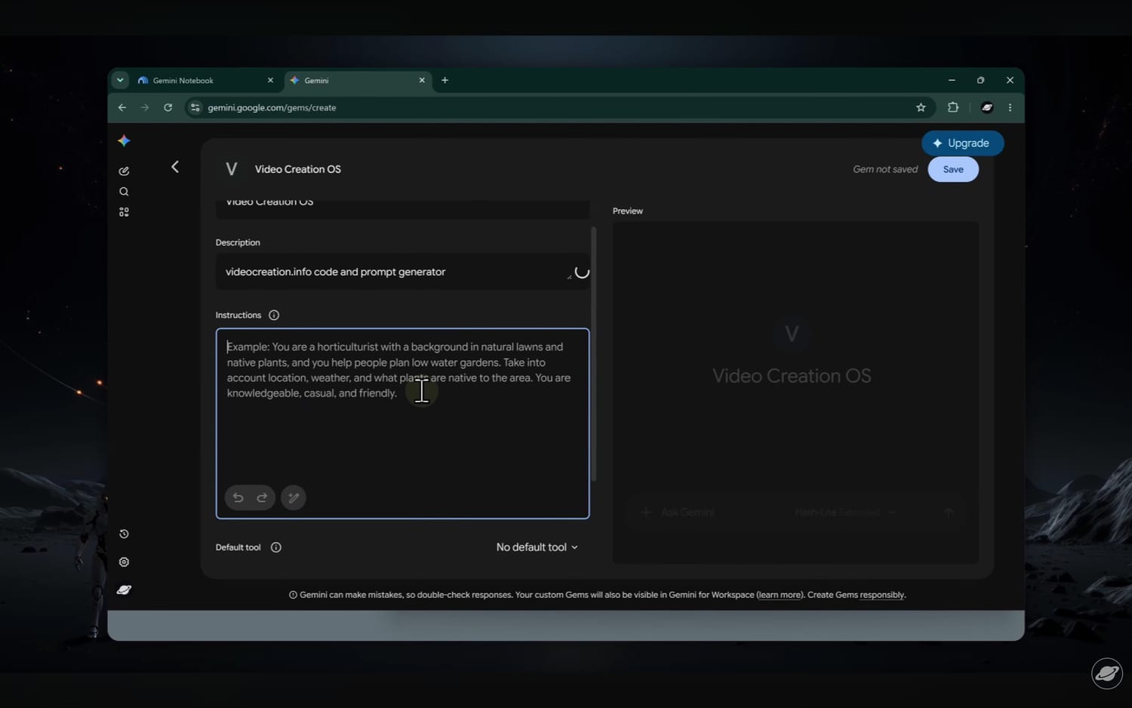Screen dimensions: 1132x708
Task: Show info tooltip next to Instructions
Action: coord(274,315)
